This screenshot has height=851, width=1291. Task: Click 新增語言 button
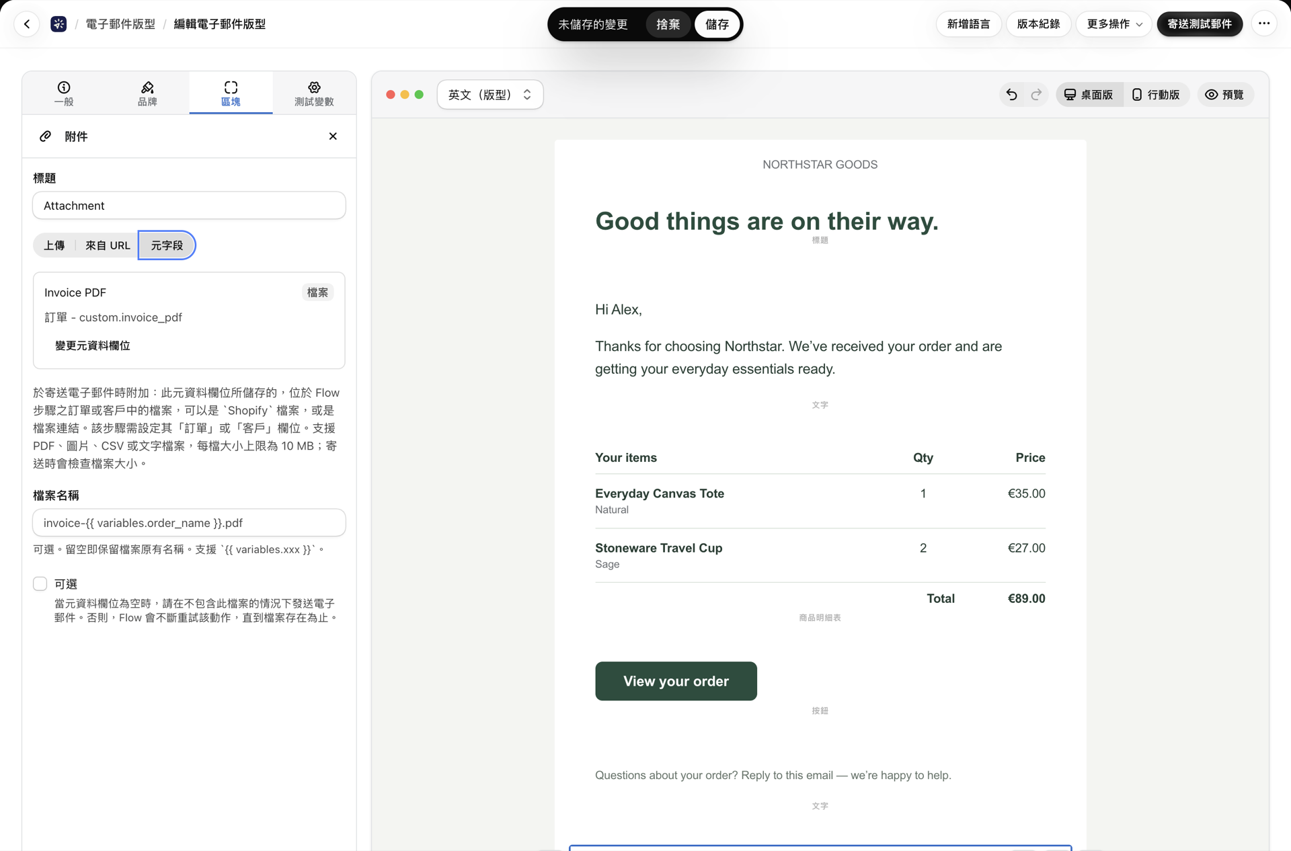(x=969, y=24)
